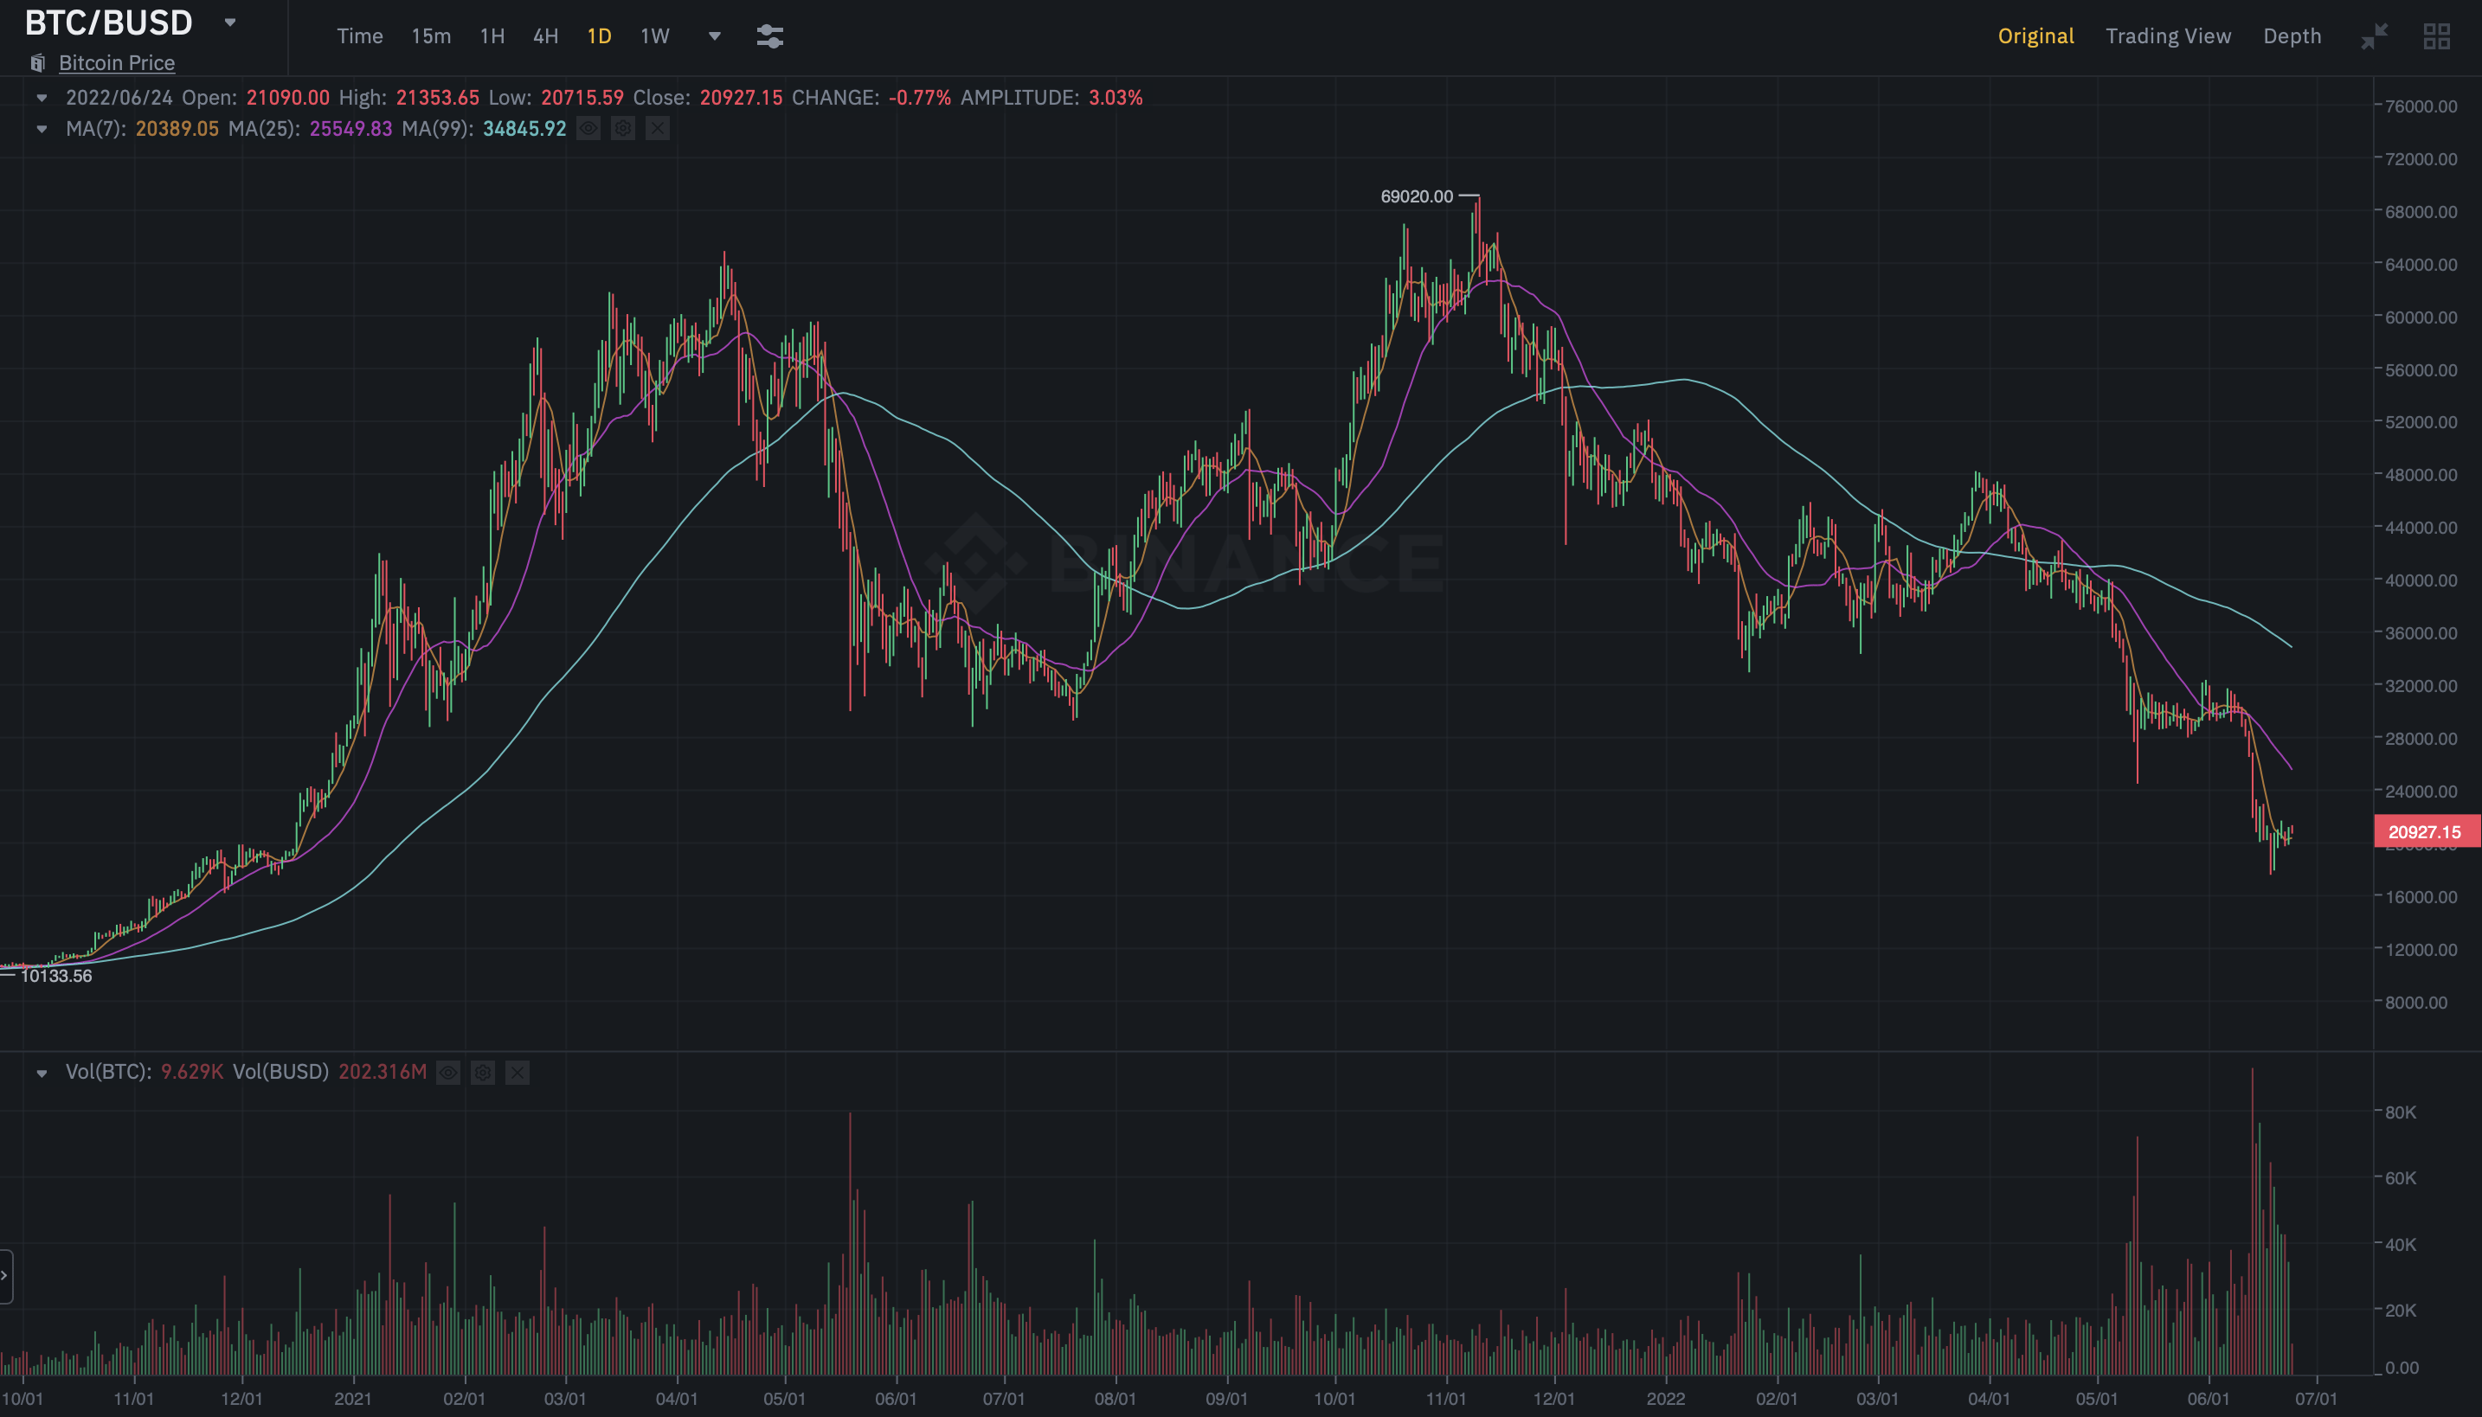Viewport: 2482px width, 1417px height.
Task: Toggle Volume indicator visibility eye icon
Action: coord(447,1073)
